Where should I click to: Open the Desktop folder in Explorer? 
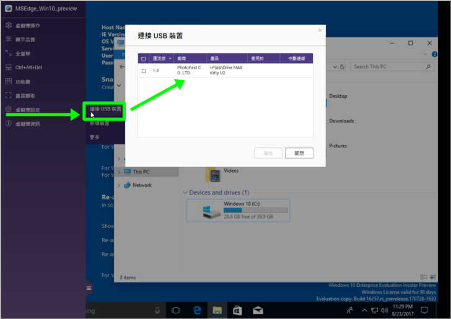[x=338, y=96]
